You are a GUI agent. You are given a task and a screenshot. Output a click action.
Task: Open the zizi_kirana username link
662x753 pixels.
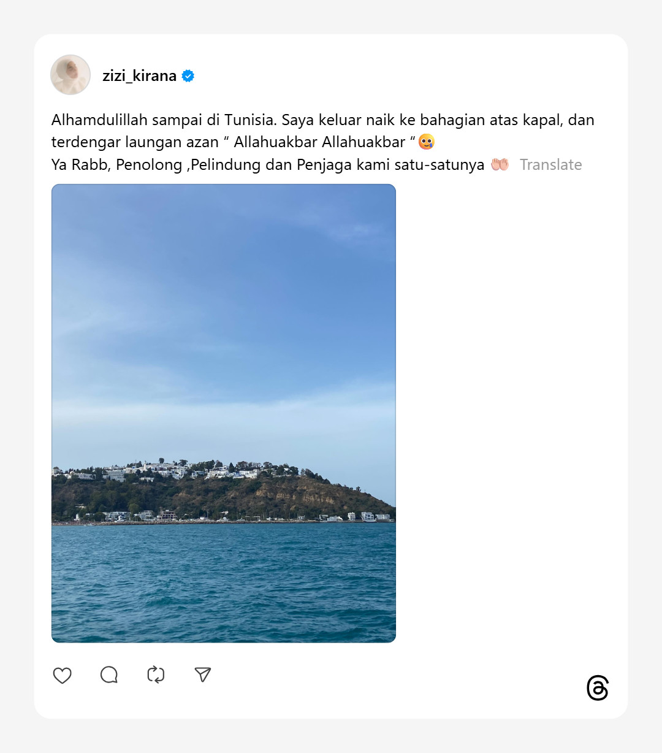(x=140, y=75)
